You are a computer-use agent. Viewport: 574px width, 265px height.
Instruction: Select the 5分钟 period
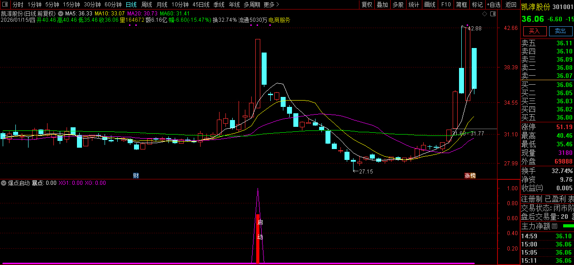coord(52,5)
